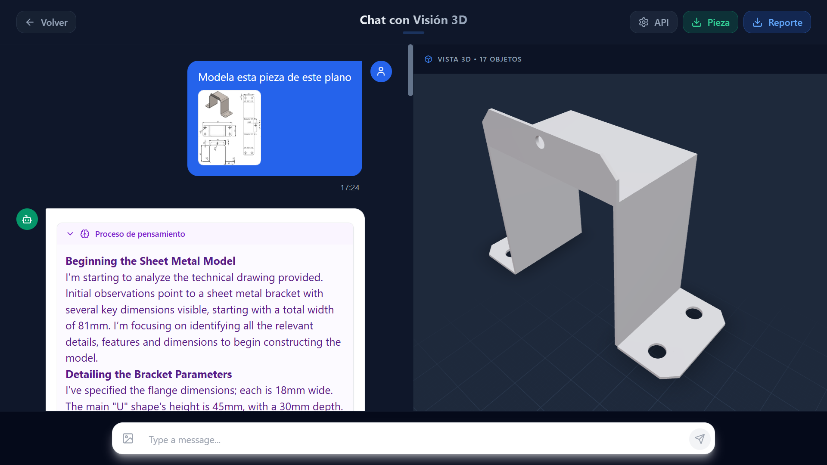Click the download icon on Pieza button
Viewport: 827px width, 465px height.
696,22
